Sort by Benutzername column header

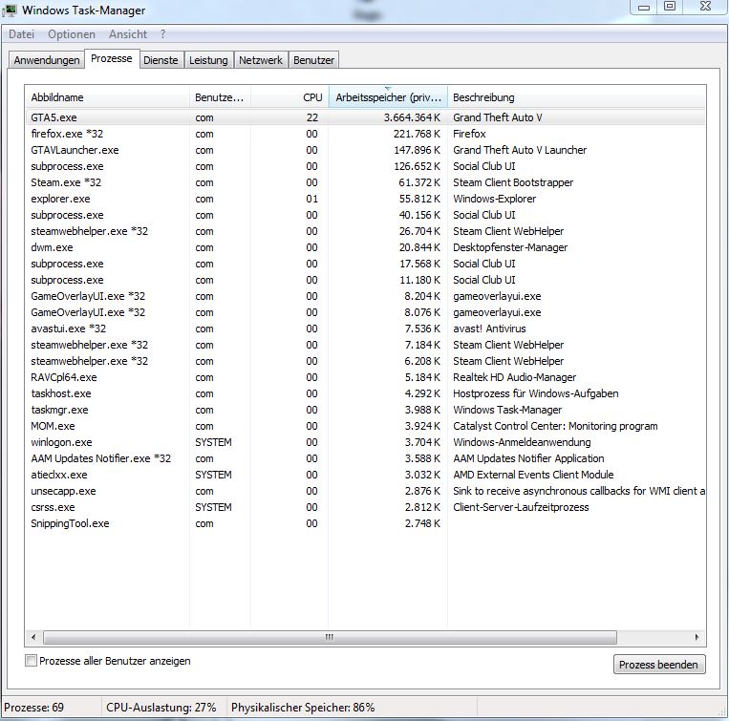point(220,97)
